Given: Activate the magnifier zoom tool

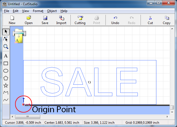Looking at the screenshot, I should point(6,46).
